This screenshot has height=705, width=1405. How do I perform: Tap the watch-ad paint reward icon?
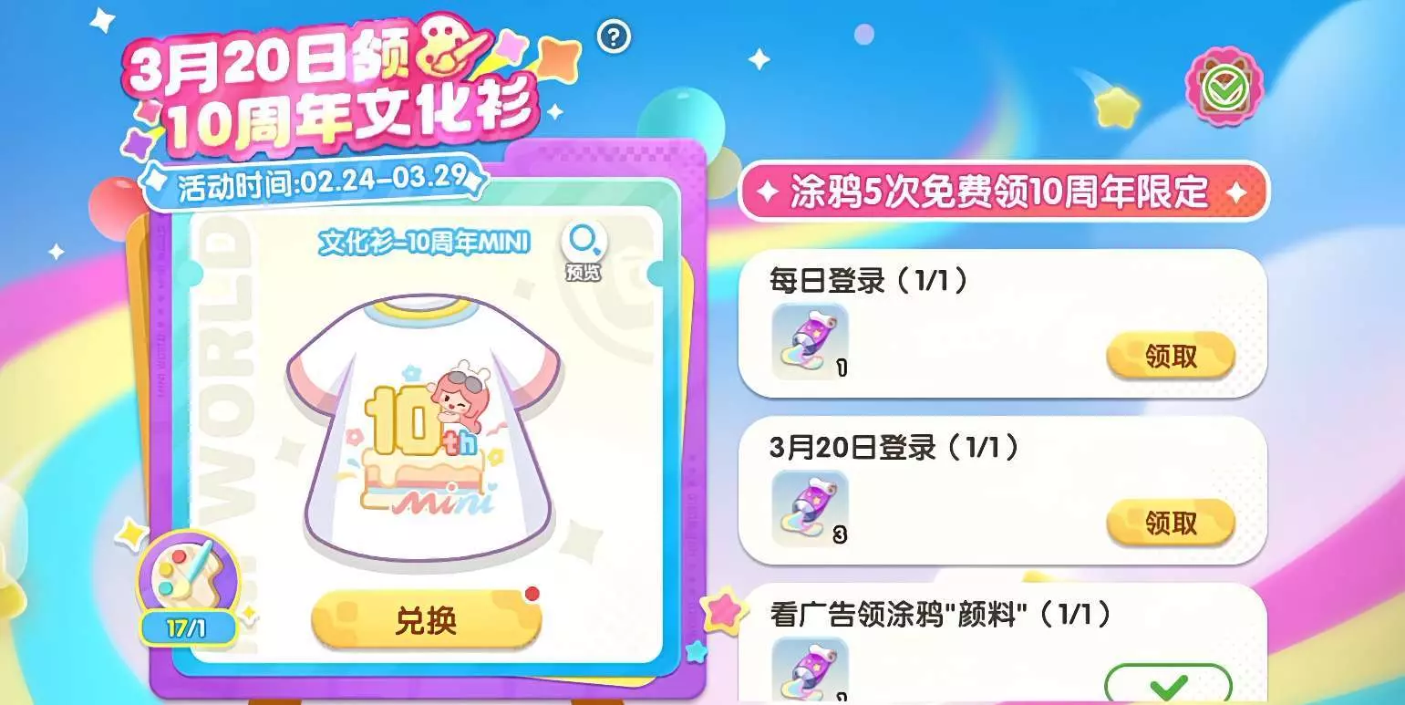[811, 669]
